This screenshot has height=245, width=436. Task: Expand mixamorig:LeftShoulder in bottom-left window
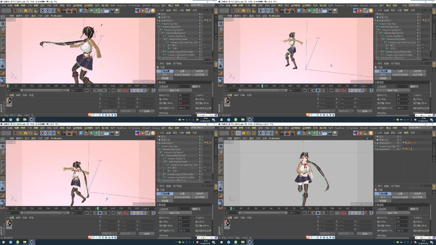click(x=163, y=174)
